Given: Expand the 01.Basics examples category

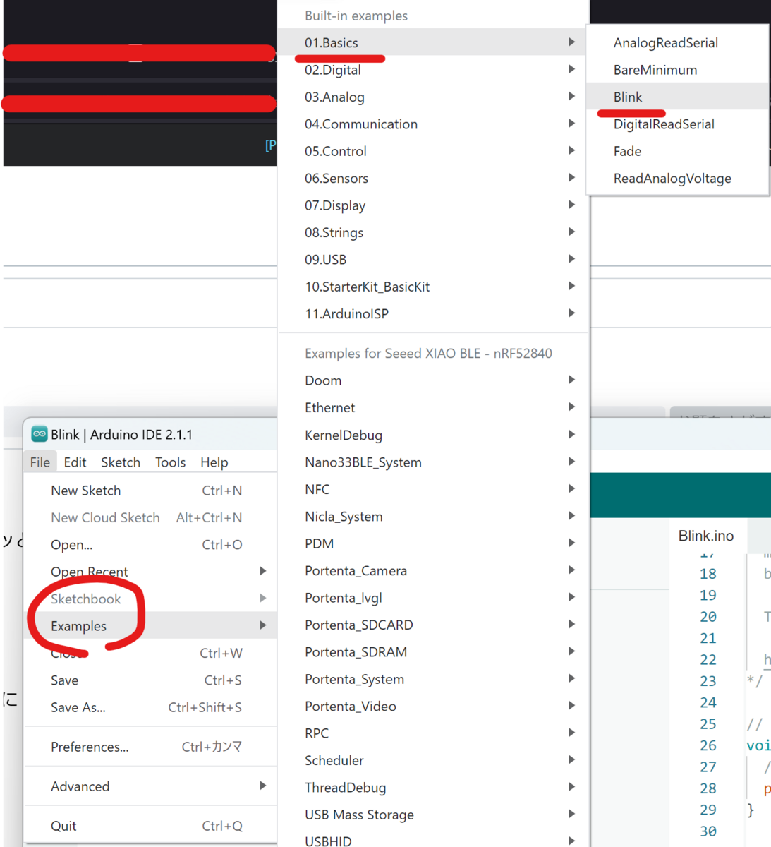Looking at the screenshot, I should coord(432,42).
